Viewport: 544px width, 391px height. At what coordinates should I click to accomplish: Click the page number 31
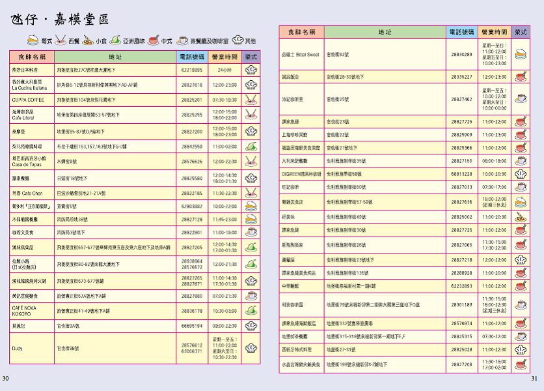point(534,379)
